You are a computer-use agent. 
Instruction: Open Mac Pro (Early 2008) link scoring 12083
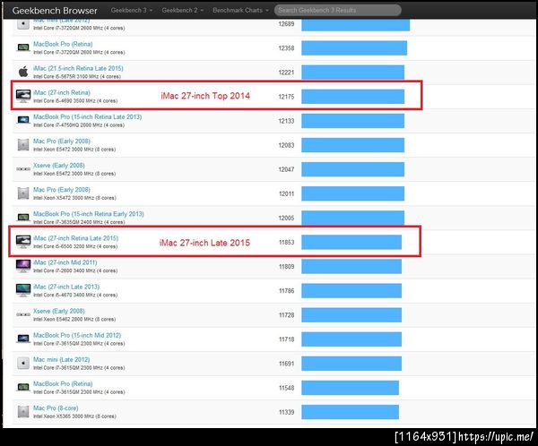62,142
